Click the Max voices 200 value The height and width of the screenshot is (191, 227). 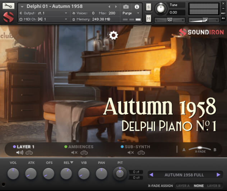pos(112,13)
